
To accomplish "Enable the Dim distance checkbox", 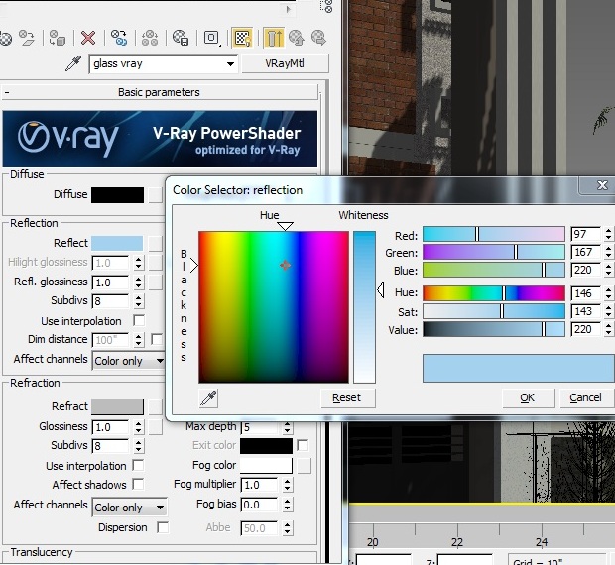I will coord(157,339).
